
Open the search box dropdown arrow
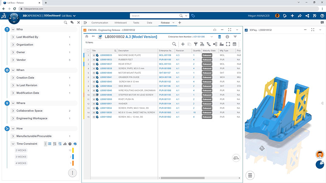click(x=186, y=16)
